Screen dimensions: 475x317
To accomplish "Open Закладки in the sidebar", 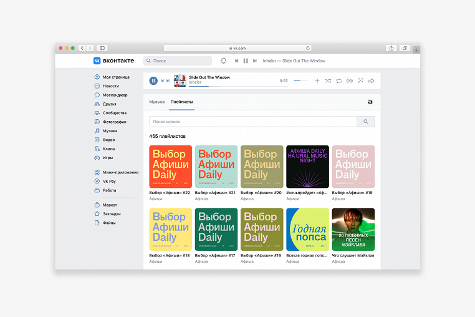I will [x=112, y=213].
